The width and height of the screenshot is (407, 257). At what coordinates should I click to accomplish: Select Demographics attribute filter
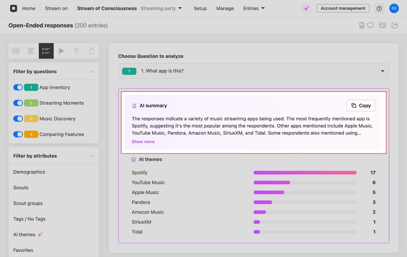click(29, 172)
